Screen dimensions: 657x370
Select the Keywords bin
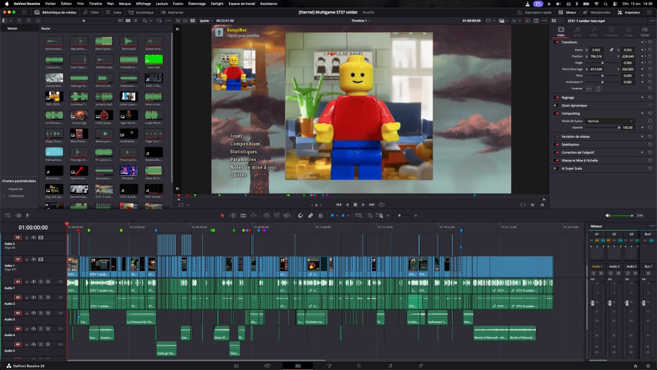(x=16, y=189)
